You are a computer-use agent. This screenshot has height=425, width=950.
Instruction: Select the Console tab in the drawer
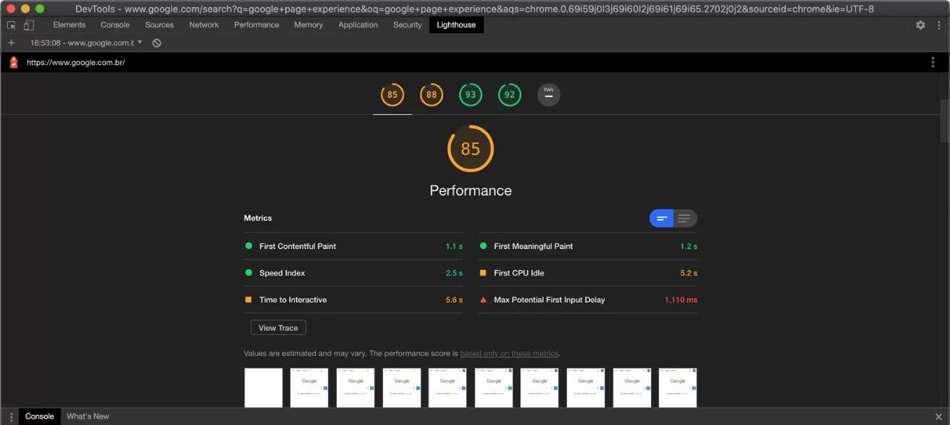(40, 416)
